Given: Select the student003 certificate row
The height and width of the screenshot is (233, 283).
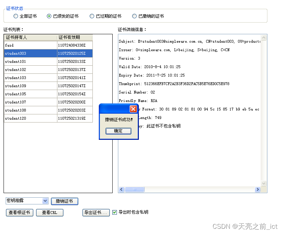Looking at the screenshot, I should [x=49, y=53].
